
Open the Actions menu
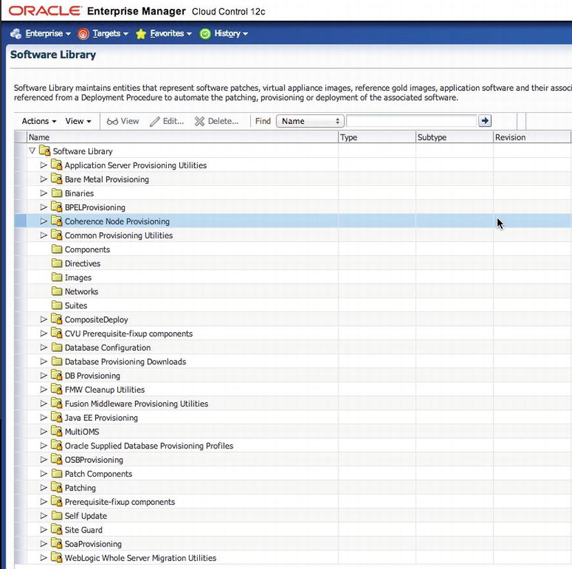(x=39, y=121)
